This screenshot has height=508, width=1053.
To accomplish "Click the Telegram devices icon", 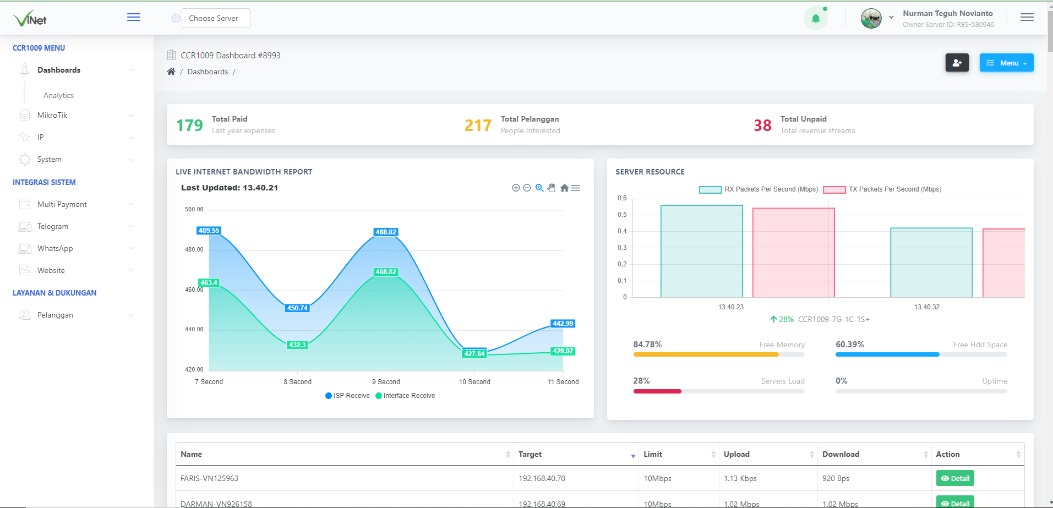I will click(x=25, y=226).
